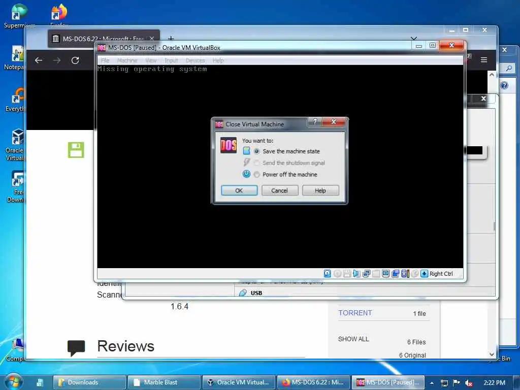Open the Notepad++ desktop shortcut

tap(15, 58)
